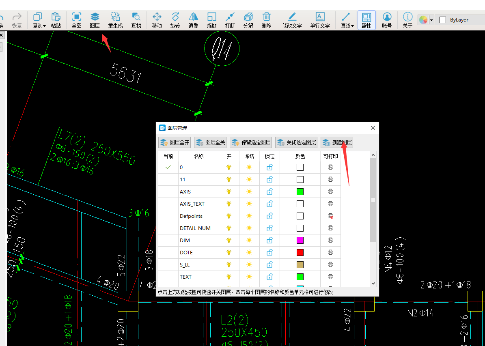Click the Edit Text (修改文字) tool

pyautogui.click(x=292, y=20)
